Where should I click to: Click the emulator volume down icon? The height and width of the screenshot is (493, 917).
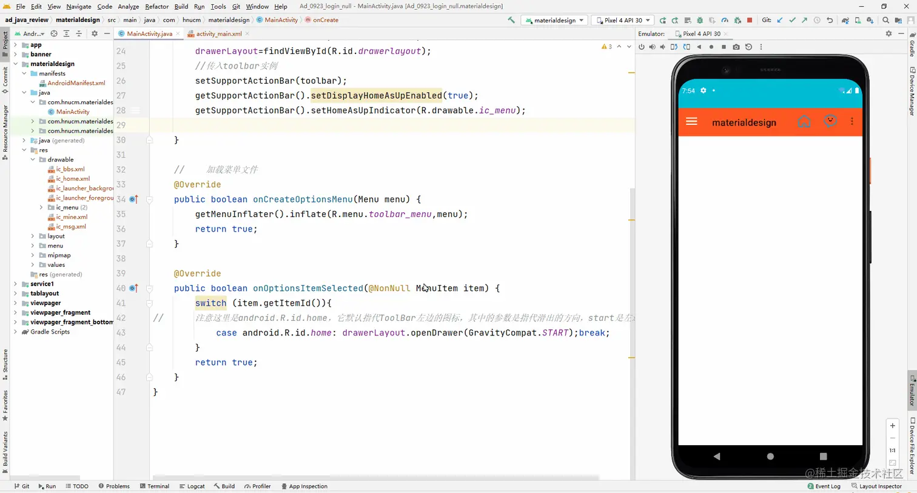pyautogui.click(x=663, y=47)
